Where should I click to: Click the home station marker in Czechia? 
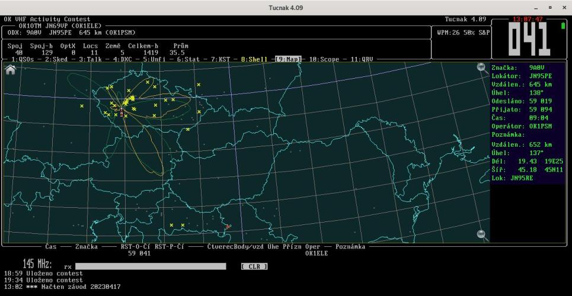pos(122,111)
